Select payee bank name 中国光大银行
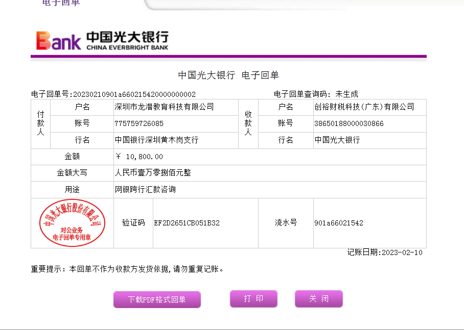This screenshot has width=464, height=330. tap(337, 140)
